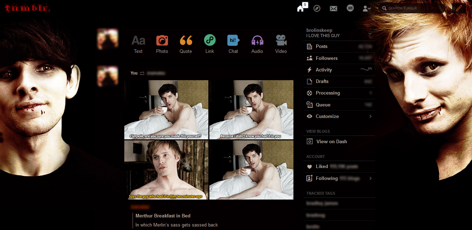Open the first blurred tracked tag

click(322, 203)
